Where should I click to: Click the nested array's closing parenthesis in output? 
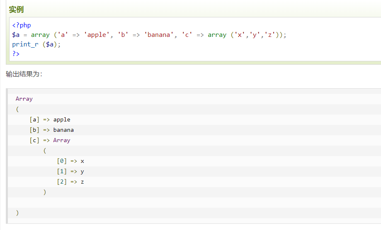45,192
